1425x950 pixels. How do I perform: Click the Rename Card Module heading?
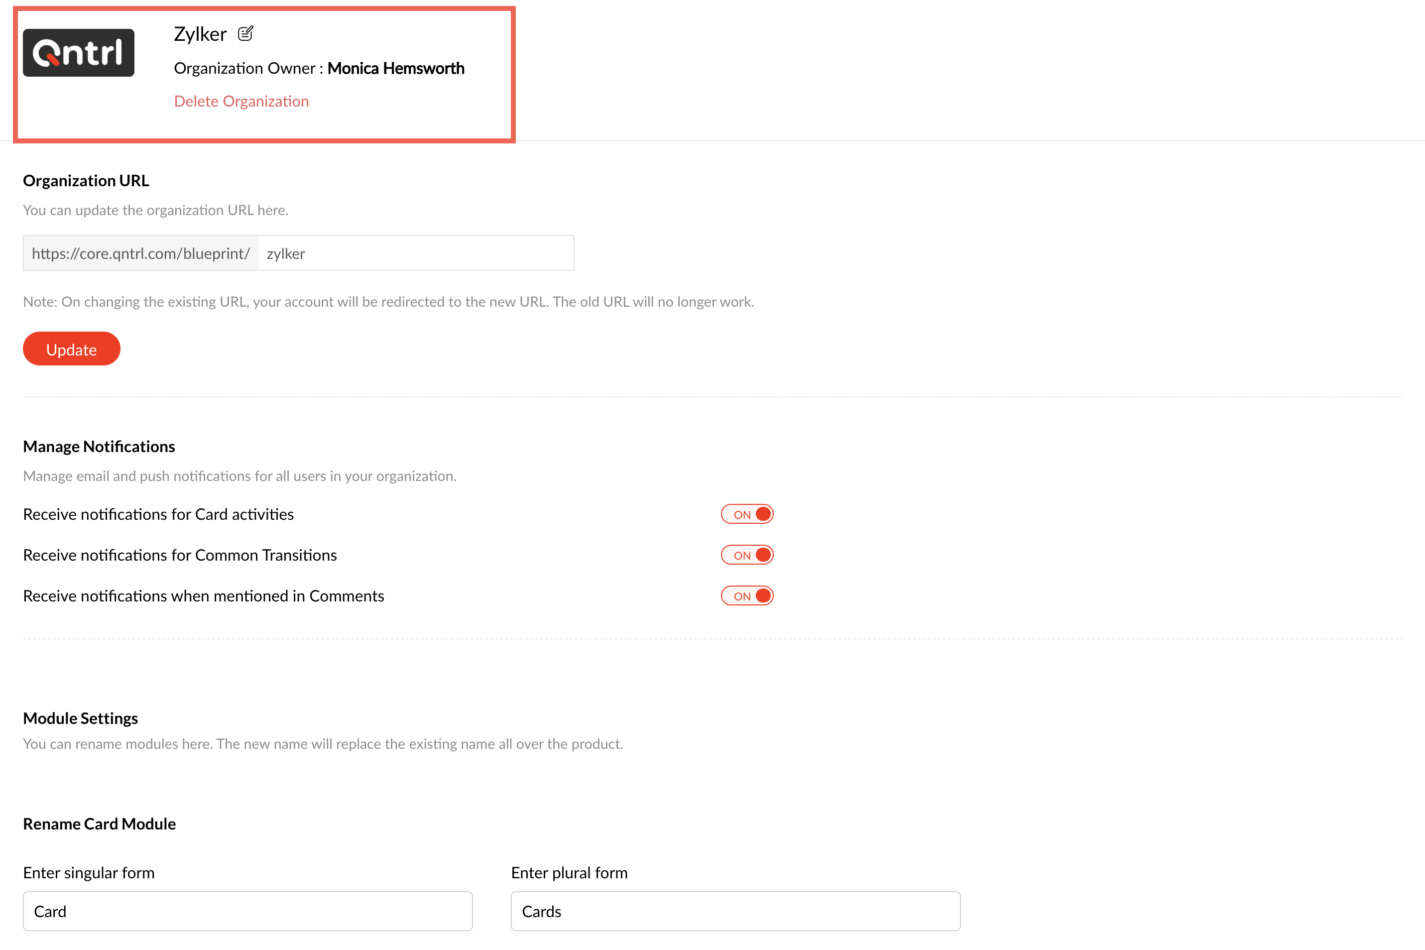coord(100,824)
